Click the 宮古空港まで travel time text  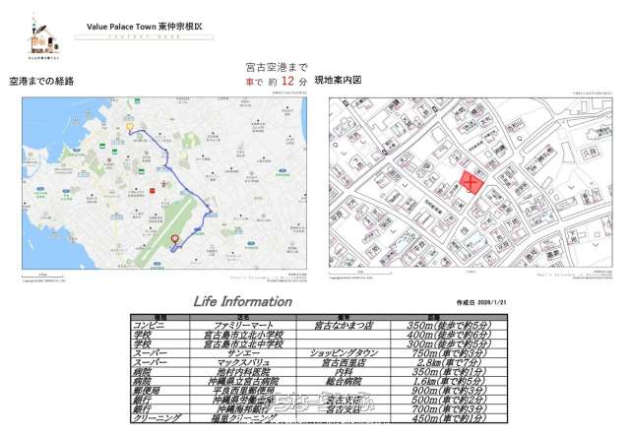[x=275, y=68]
